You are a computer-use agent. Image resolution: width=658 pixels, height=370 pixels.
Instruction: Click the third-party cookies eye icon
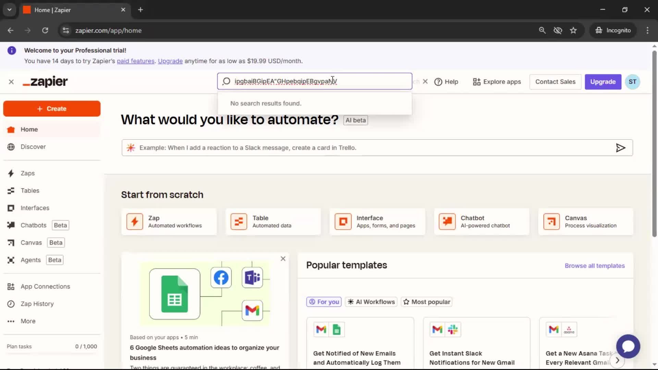[x=558, y=30]
